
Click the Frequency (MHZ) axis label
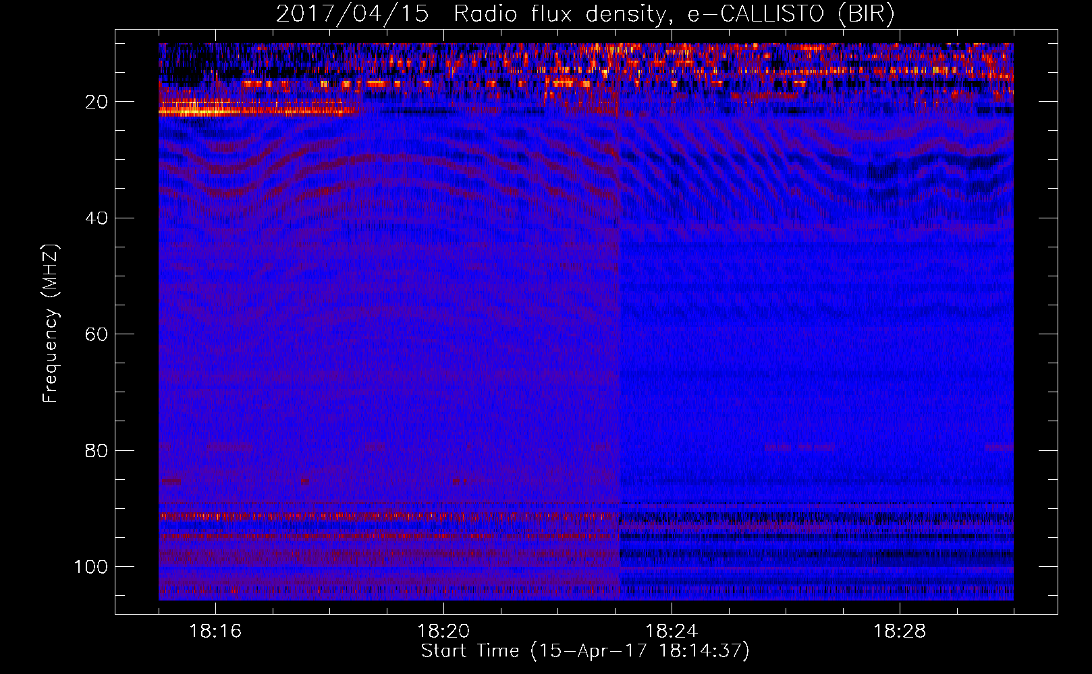51,323
